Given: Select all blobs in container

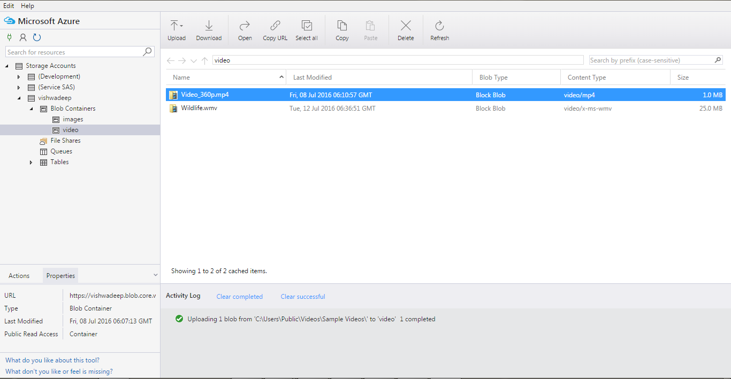Looking at the screenshot, I should [x=307, y=30].
